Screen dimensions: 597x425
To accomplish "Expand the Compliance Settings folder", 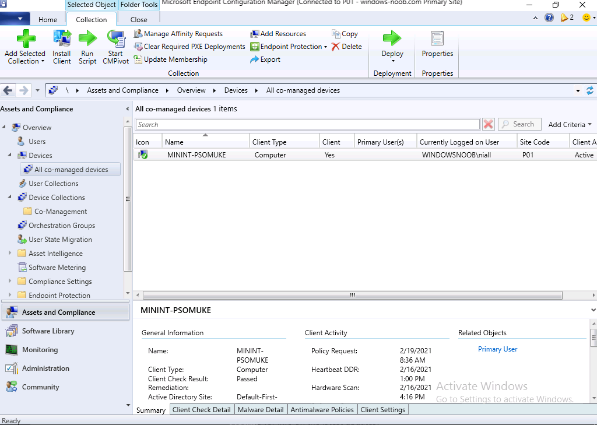I will (x=10, y=281).
